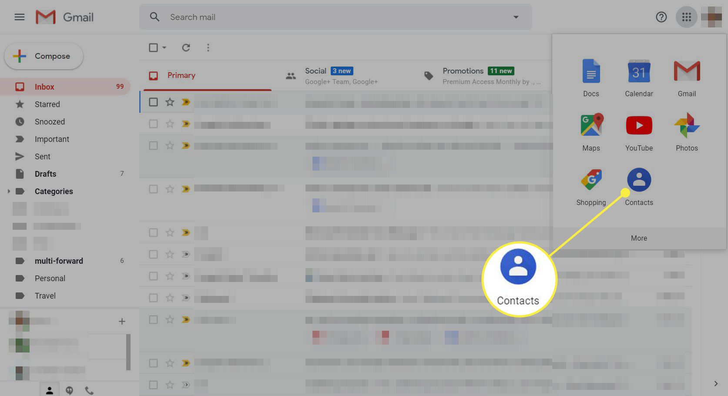Open Docs from the apps panel
Image resolution: width=728 pixels, height=396 pixels.
[591, 78]
